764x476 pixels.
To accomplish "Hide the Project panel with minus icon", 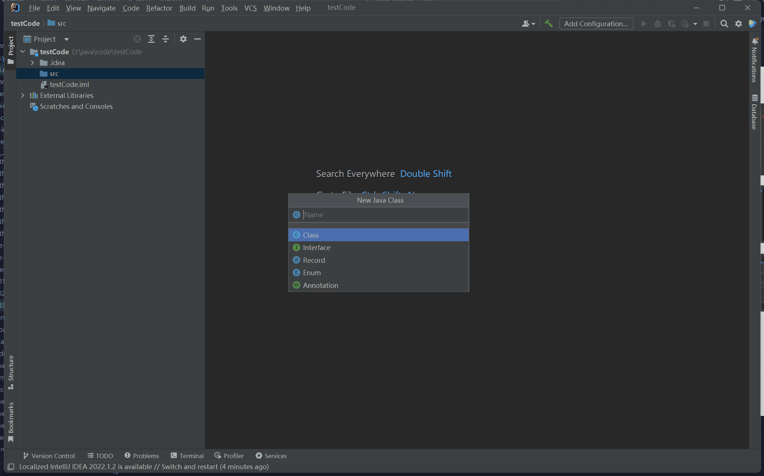I will coord(198,39).
